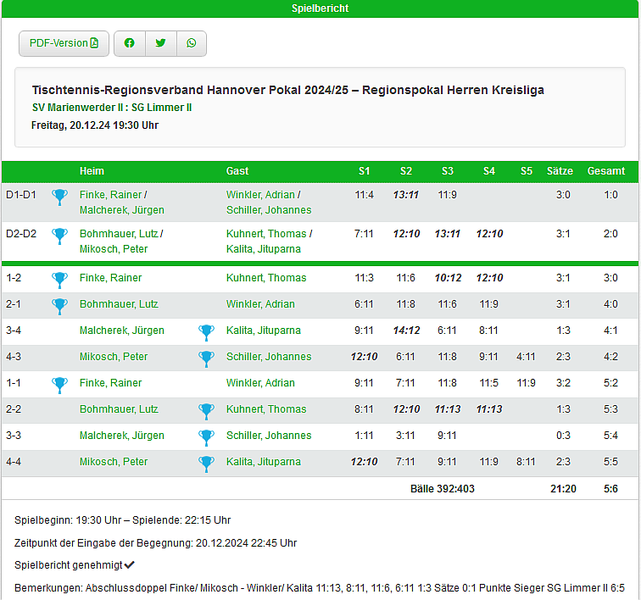Select the Bälle 392:403 total
The image size is (641, 600).
point(443,489)
